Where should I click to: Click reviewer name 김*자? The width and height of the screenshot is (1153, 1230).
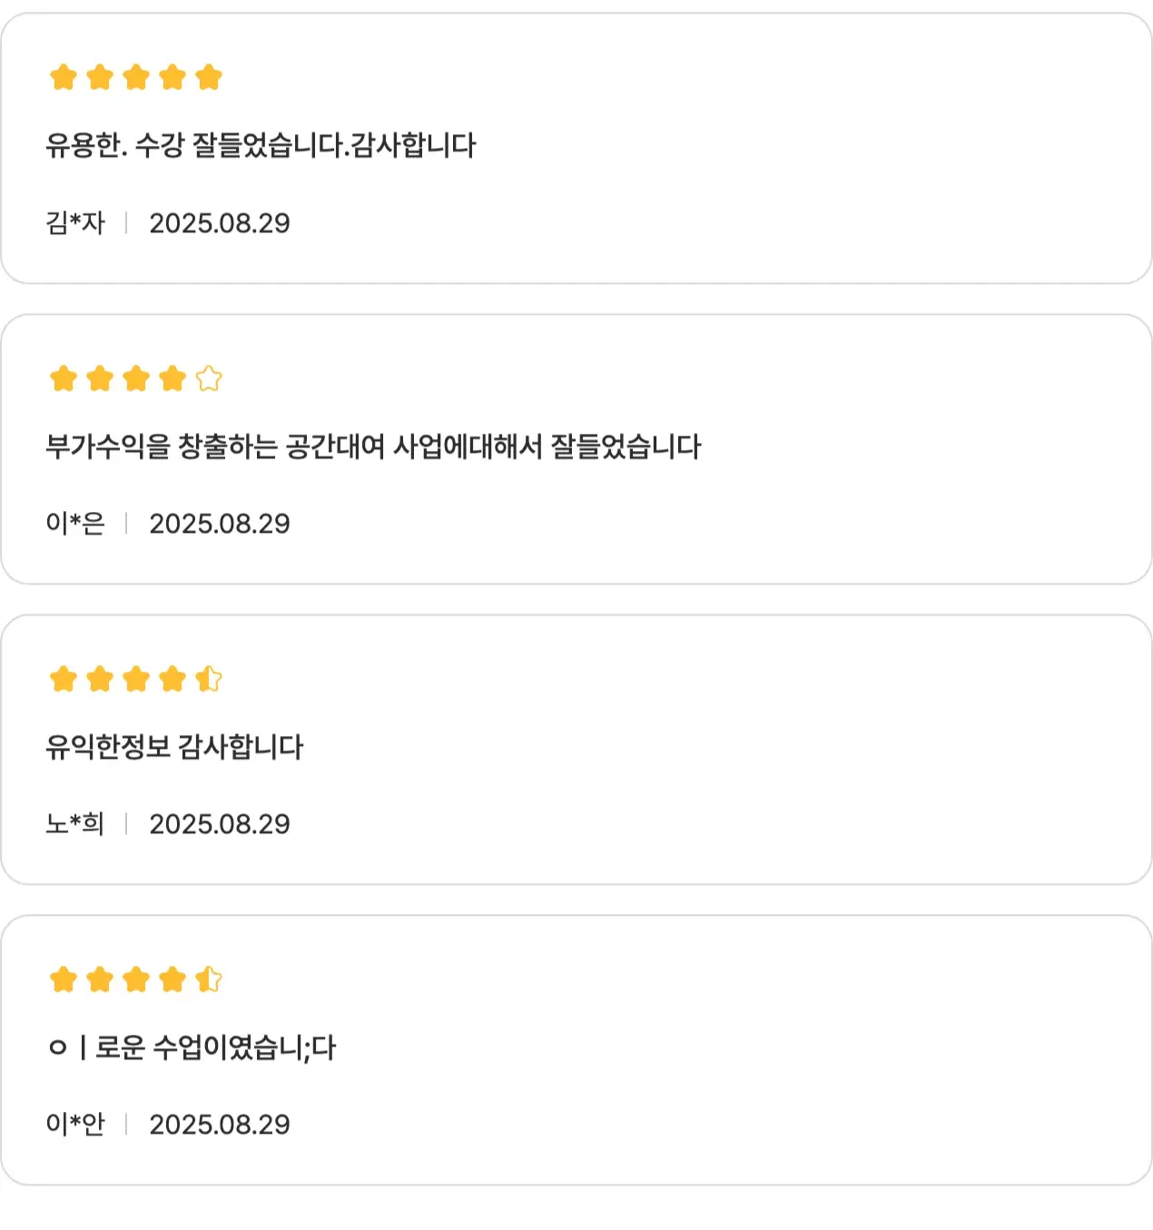[75, 222]
